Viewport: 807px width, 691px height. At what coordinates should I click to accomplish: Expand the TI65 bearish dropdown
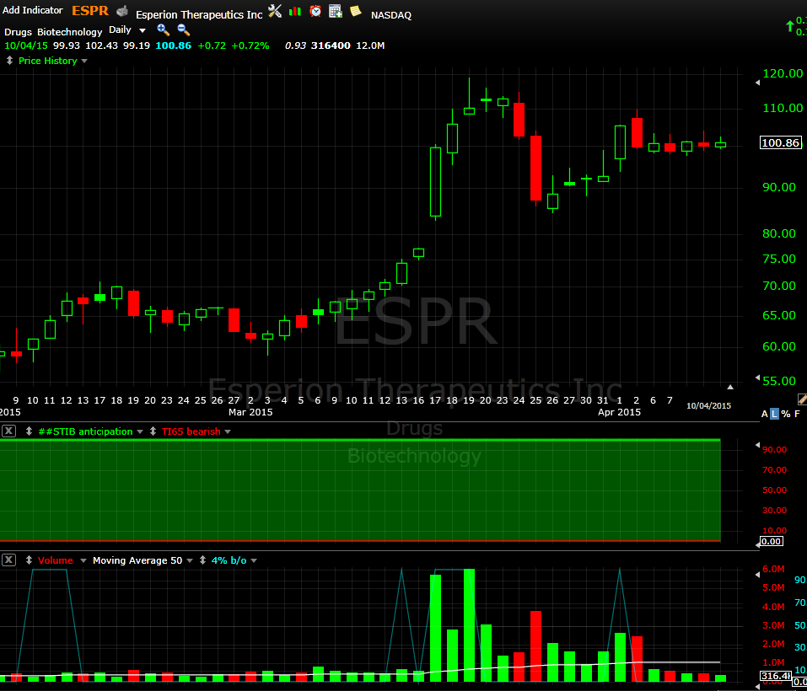click(228, 431)
